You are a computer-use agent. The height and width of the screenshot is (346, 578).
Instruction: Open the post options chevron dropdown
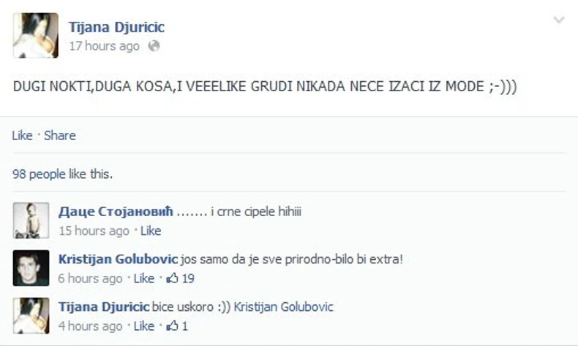559,20
